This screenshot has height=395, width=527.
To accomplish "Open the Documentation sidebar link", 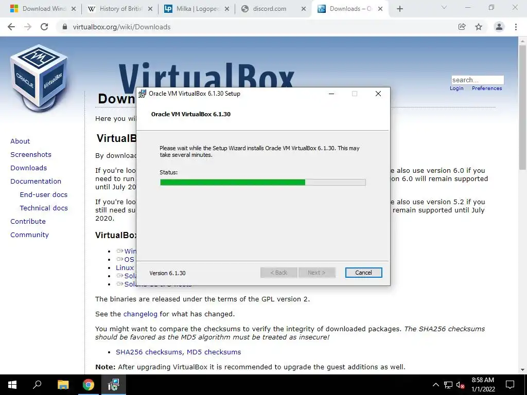I will pyautogui.click(x=36, y=182).
